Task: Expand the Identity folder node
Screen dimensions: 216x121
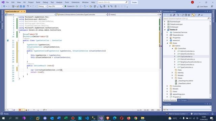Action: pyautogui.click(x=172, y=73)
